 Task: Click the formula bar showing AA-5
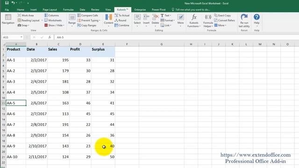177,37
